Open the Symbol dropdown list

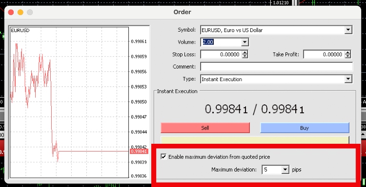pos(348,30)
